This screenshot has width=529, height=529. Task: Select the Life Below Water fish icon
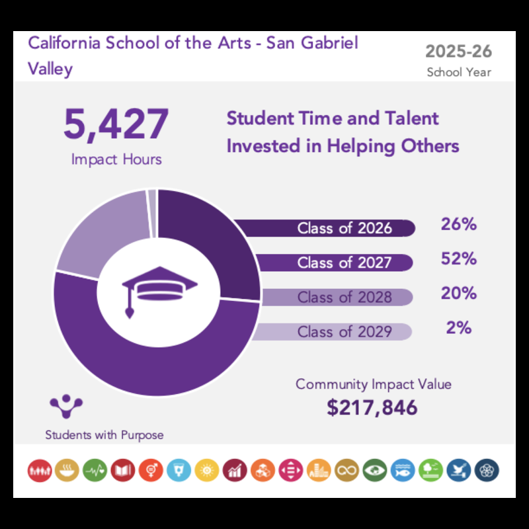click(x=403, y=470)
